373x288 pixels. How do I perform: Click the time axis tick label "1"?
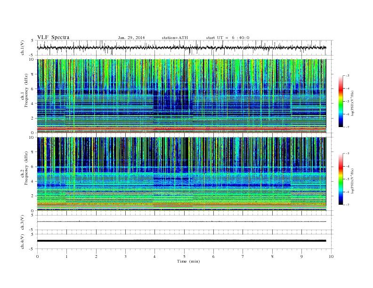coord(66,256)
